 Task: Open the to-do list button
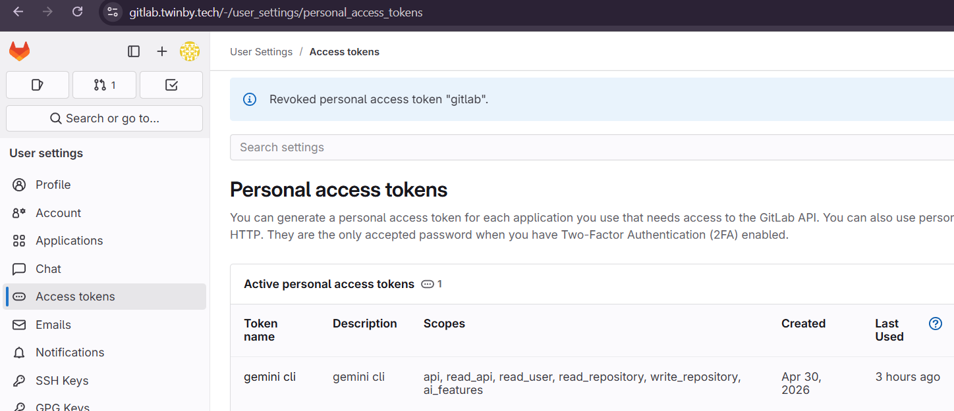pyautogui.click(x=171, y=85)
